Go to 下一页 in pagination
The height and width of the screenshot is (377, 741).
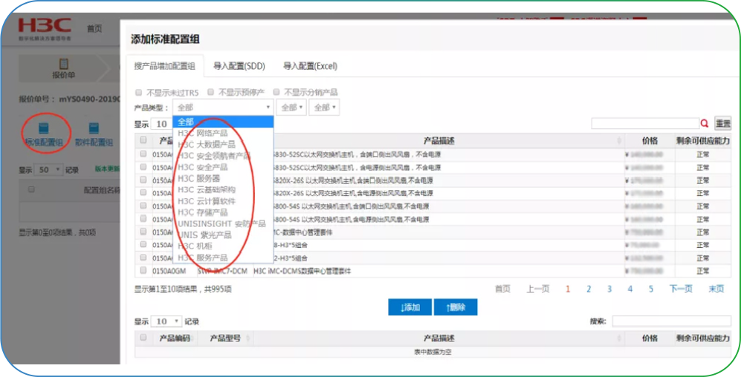681,289
